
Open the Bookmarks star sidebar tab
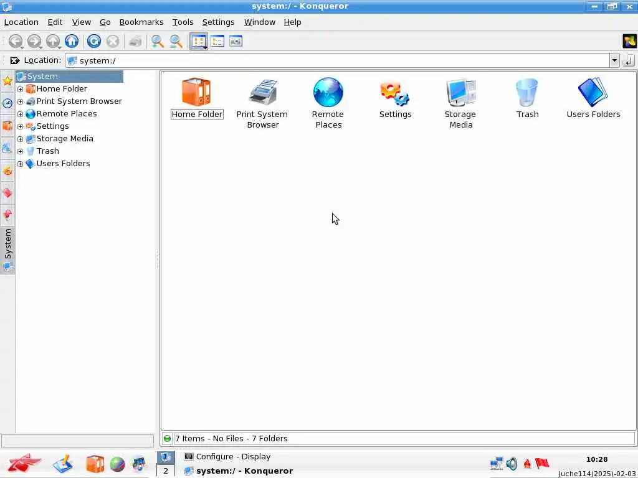[7, 81]
